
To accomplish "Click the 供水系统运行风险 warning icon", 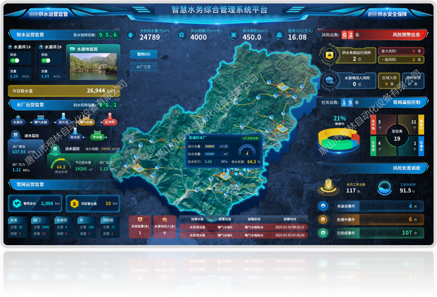I will click(x=330, y=55).
